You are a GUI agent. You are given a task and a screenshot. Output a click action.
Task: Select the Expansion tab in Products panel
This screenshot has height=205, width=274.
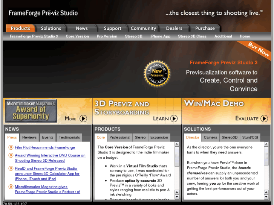159,137
